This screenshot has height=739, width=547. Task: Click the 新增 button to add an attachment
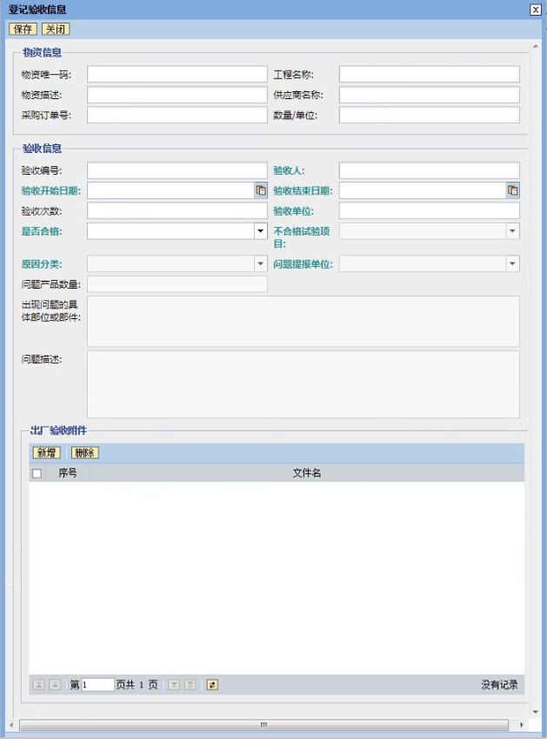tap(46, 453)
